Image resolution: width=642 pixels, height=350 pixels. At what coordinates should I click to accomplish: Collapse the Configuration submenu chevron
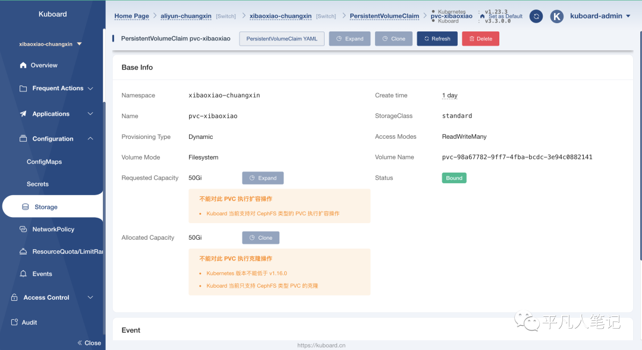click(90, 138)
